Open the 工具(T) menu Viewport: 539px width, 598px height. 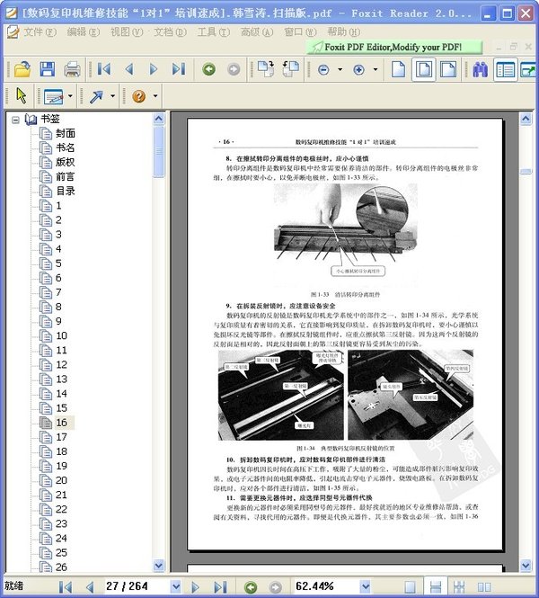click(x=213, y=32)
